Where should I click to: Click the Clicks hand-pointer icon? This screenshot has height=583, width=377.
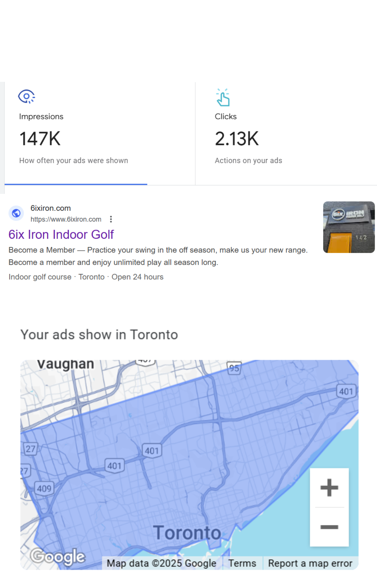223,98
